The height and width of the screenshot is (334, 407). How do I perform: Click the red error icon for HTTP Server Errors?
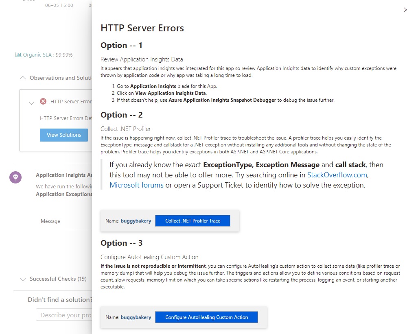tap(43, 101)
